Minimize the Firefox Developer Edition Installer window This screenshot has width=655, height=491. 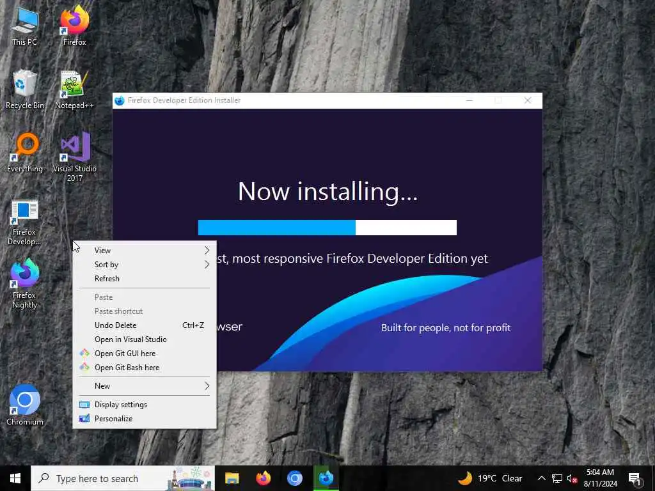click(x=470, y=100)
